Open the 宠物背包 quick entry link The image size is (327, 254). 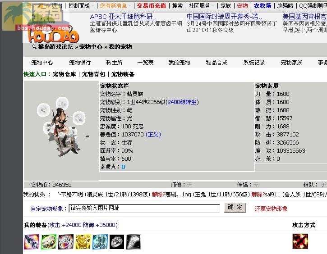(x=94, y=74)
